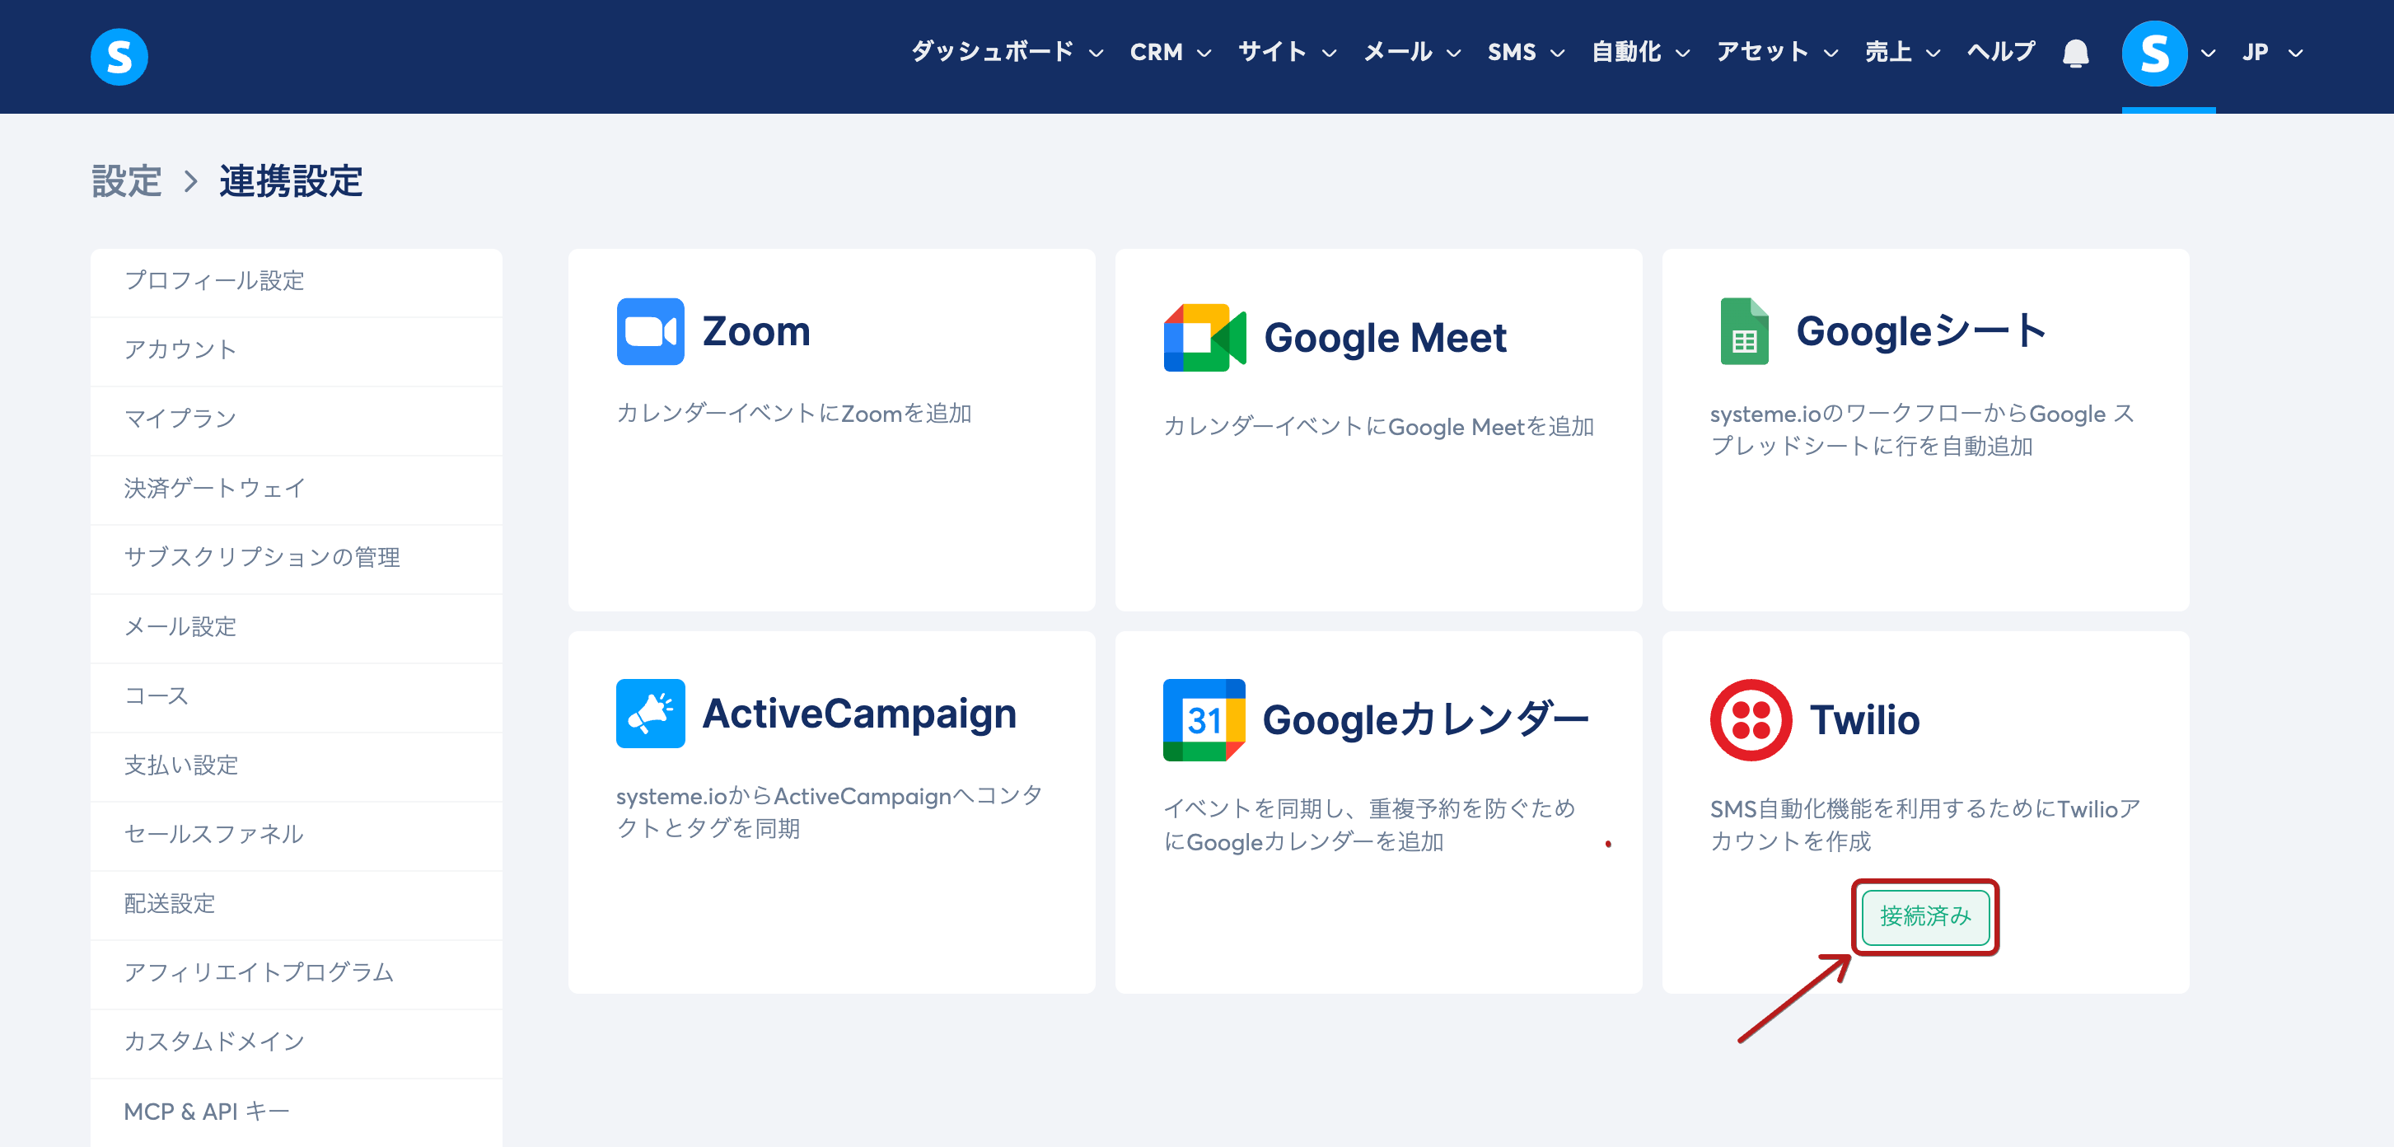Expand the ダッシュボード menu chevron
The image size is (2394, 1147).
point(1096,53)
